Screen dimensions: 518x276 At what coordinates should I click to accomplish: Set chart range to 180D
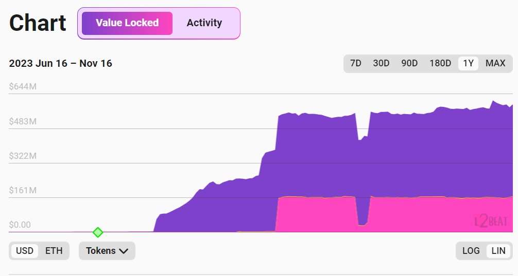pyautogui.click(x=440, y=63)
